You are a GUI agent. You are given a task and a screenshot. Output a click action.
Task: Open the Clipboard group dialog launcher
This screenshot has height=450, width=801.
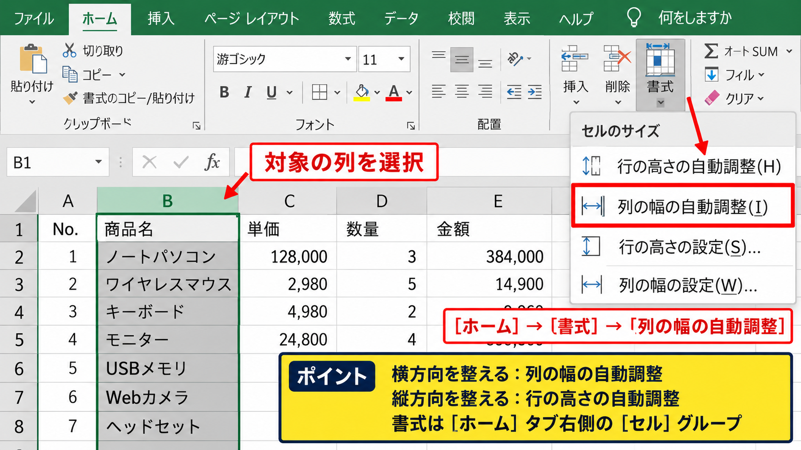(x=196, y=125)
